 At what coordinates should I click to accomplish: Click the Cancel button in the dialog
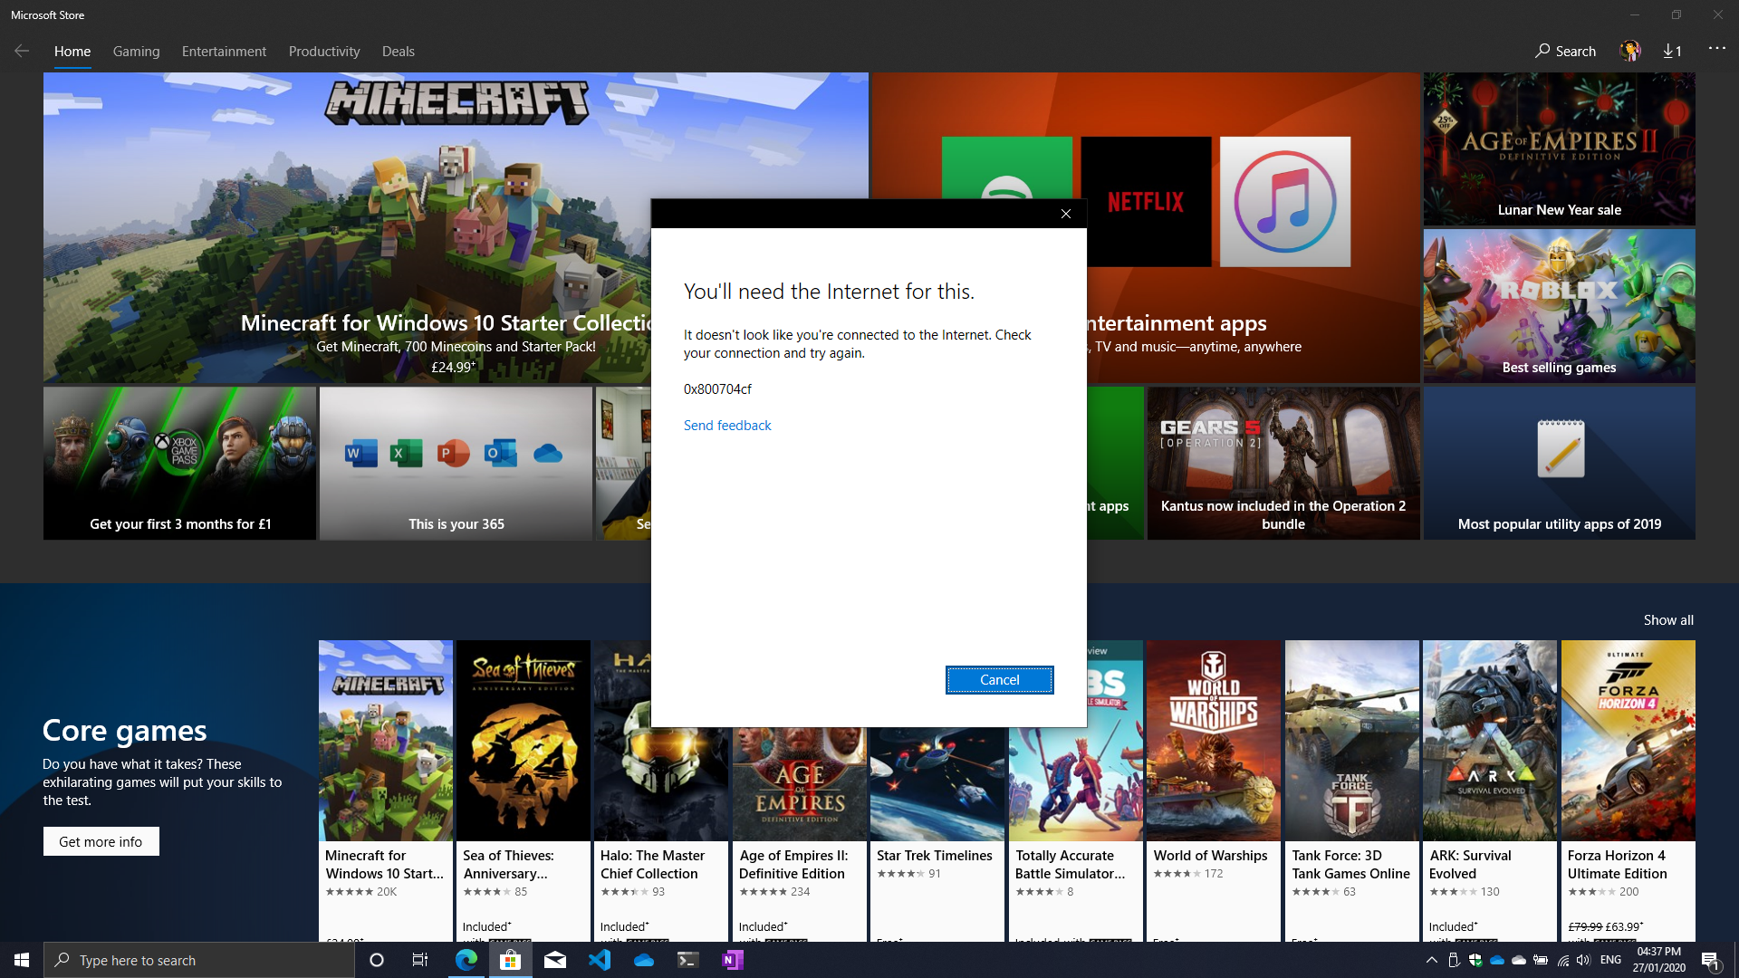pyautogui.click(x=999, y=680)
